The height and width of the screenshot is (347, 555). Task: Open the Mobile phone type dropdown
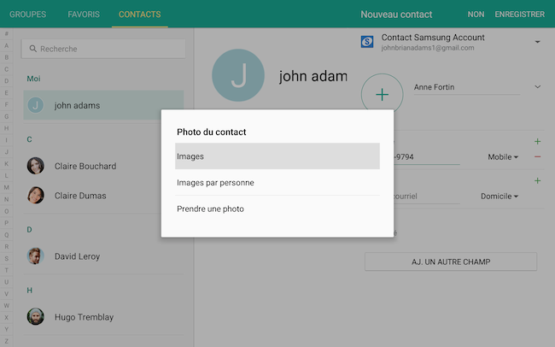503,157
